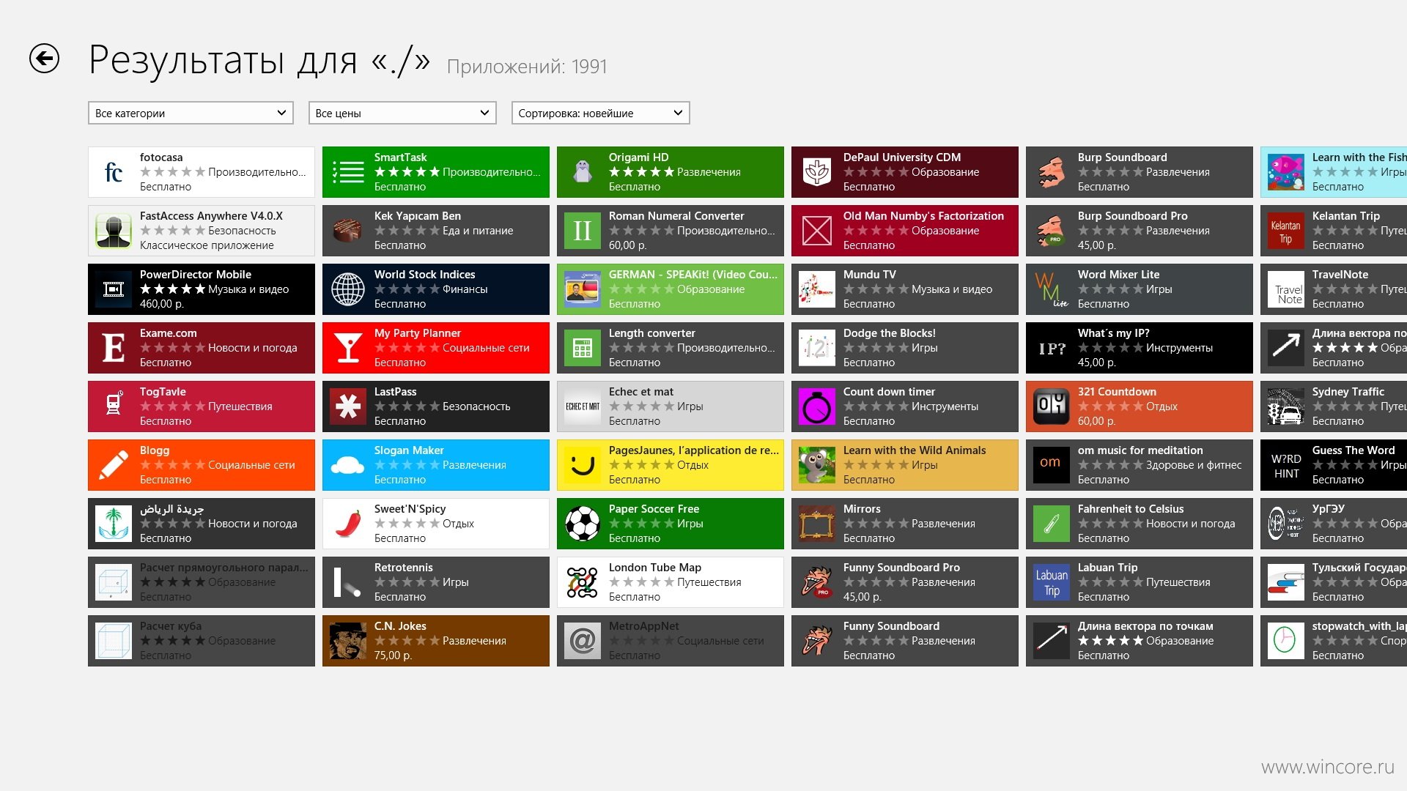Click the Arabic newspaper 'جريدة الرياض' title

171,509
